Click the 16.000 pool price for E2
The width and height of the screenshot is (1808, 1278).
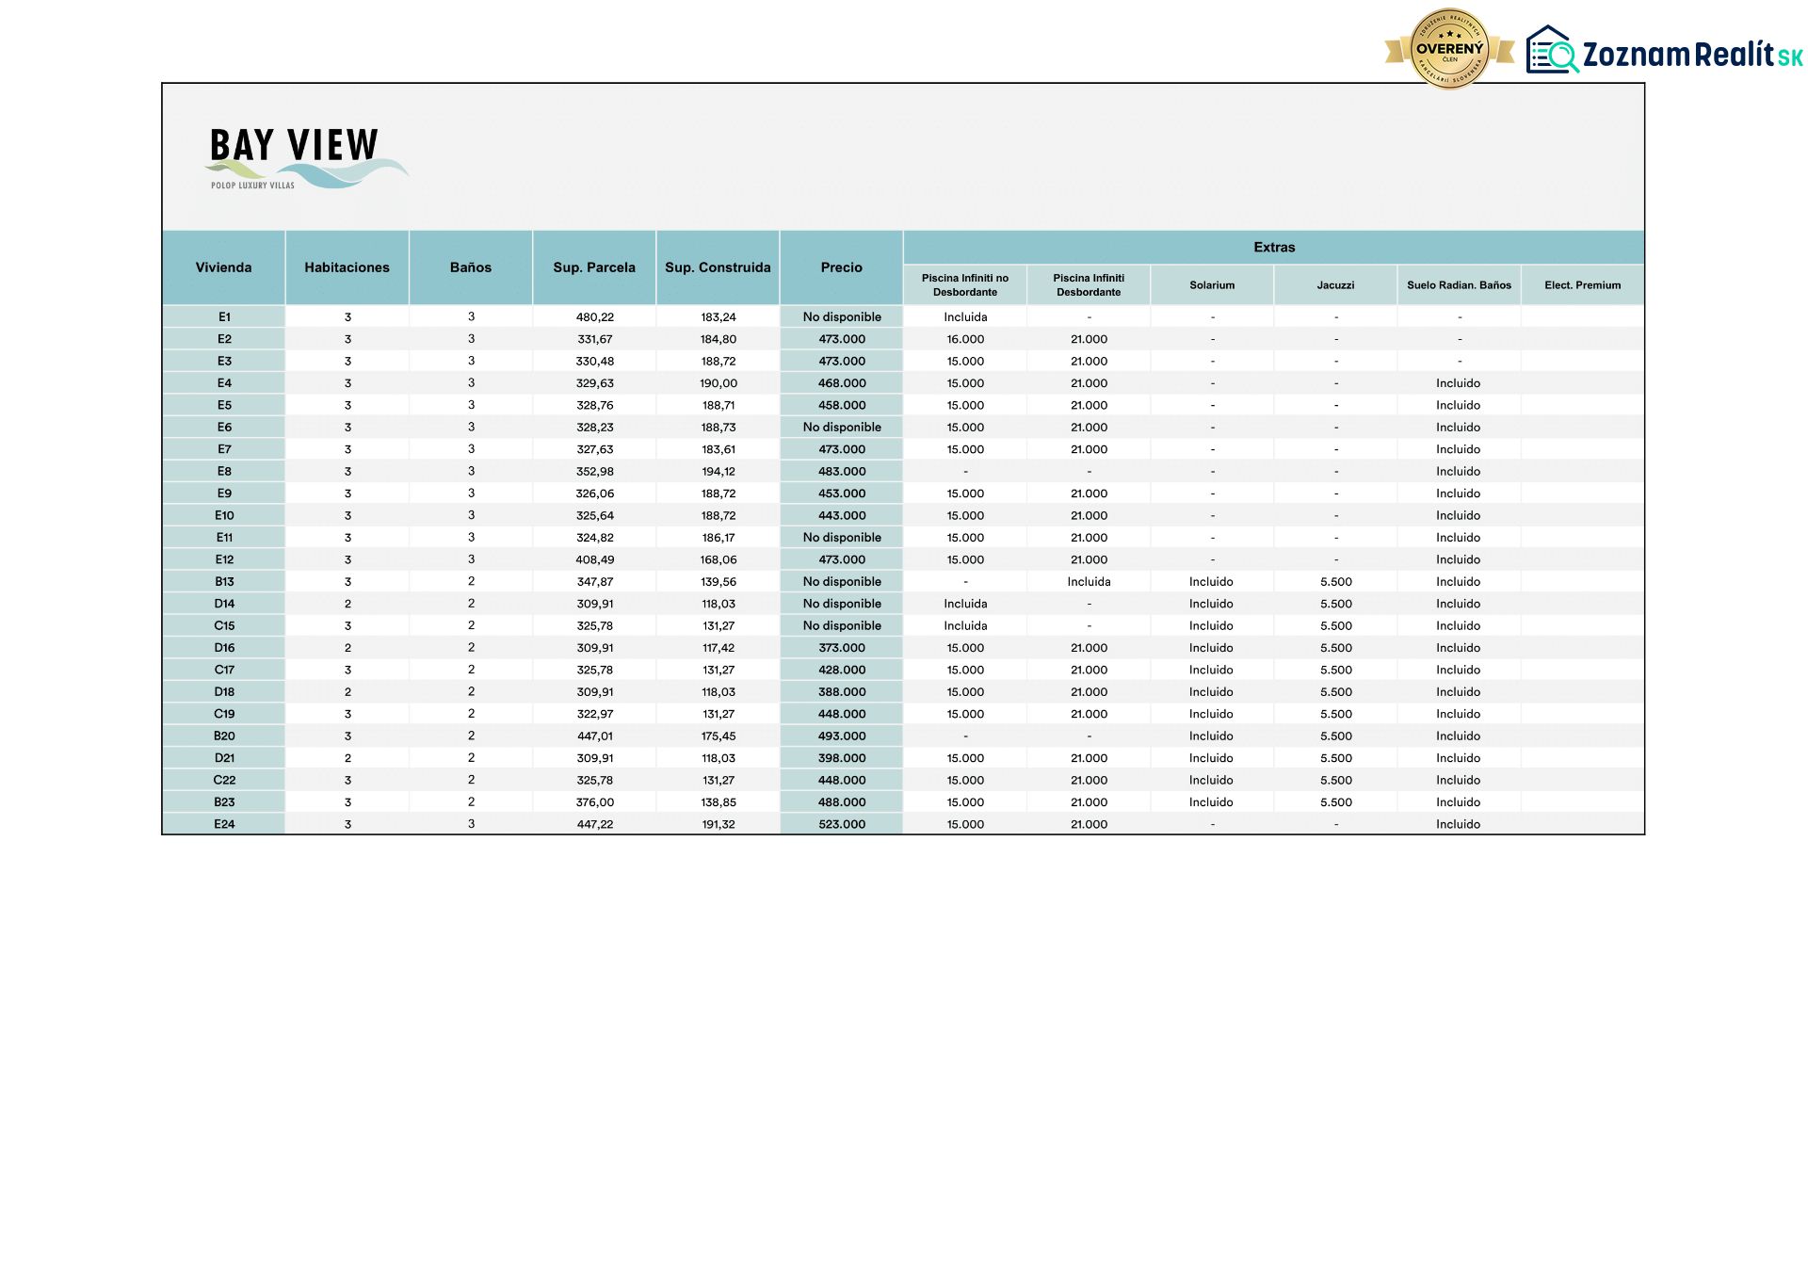pyautogui.click(x=965, y=339)
